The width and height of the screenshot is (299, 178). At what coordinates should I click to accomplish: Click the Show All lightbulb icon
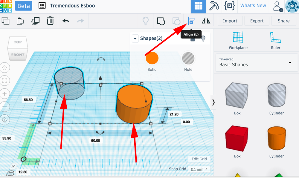[146, 21]
